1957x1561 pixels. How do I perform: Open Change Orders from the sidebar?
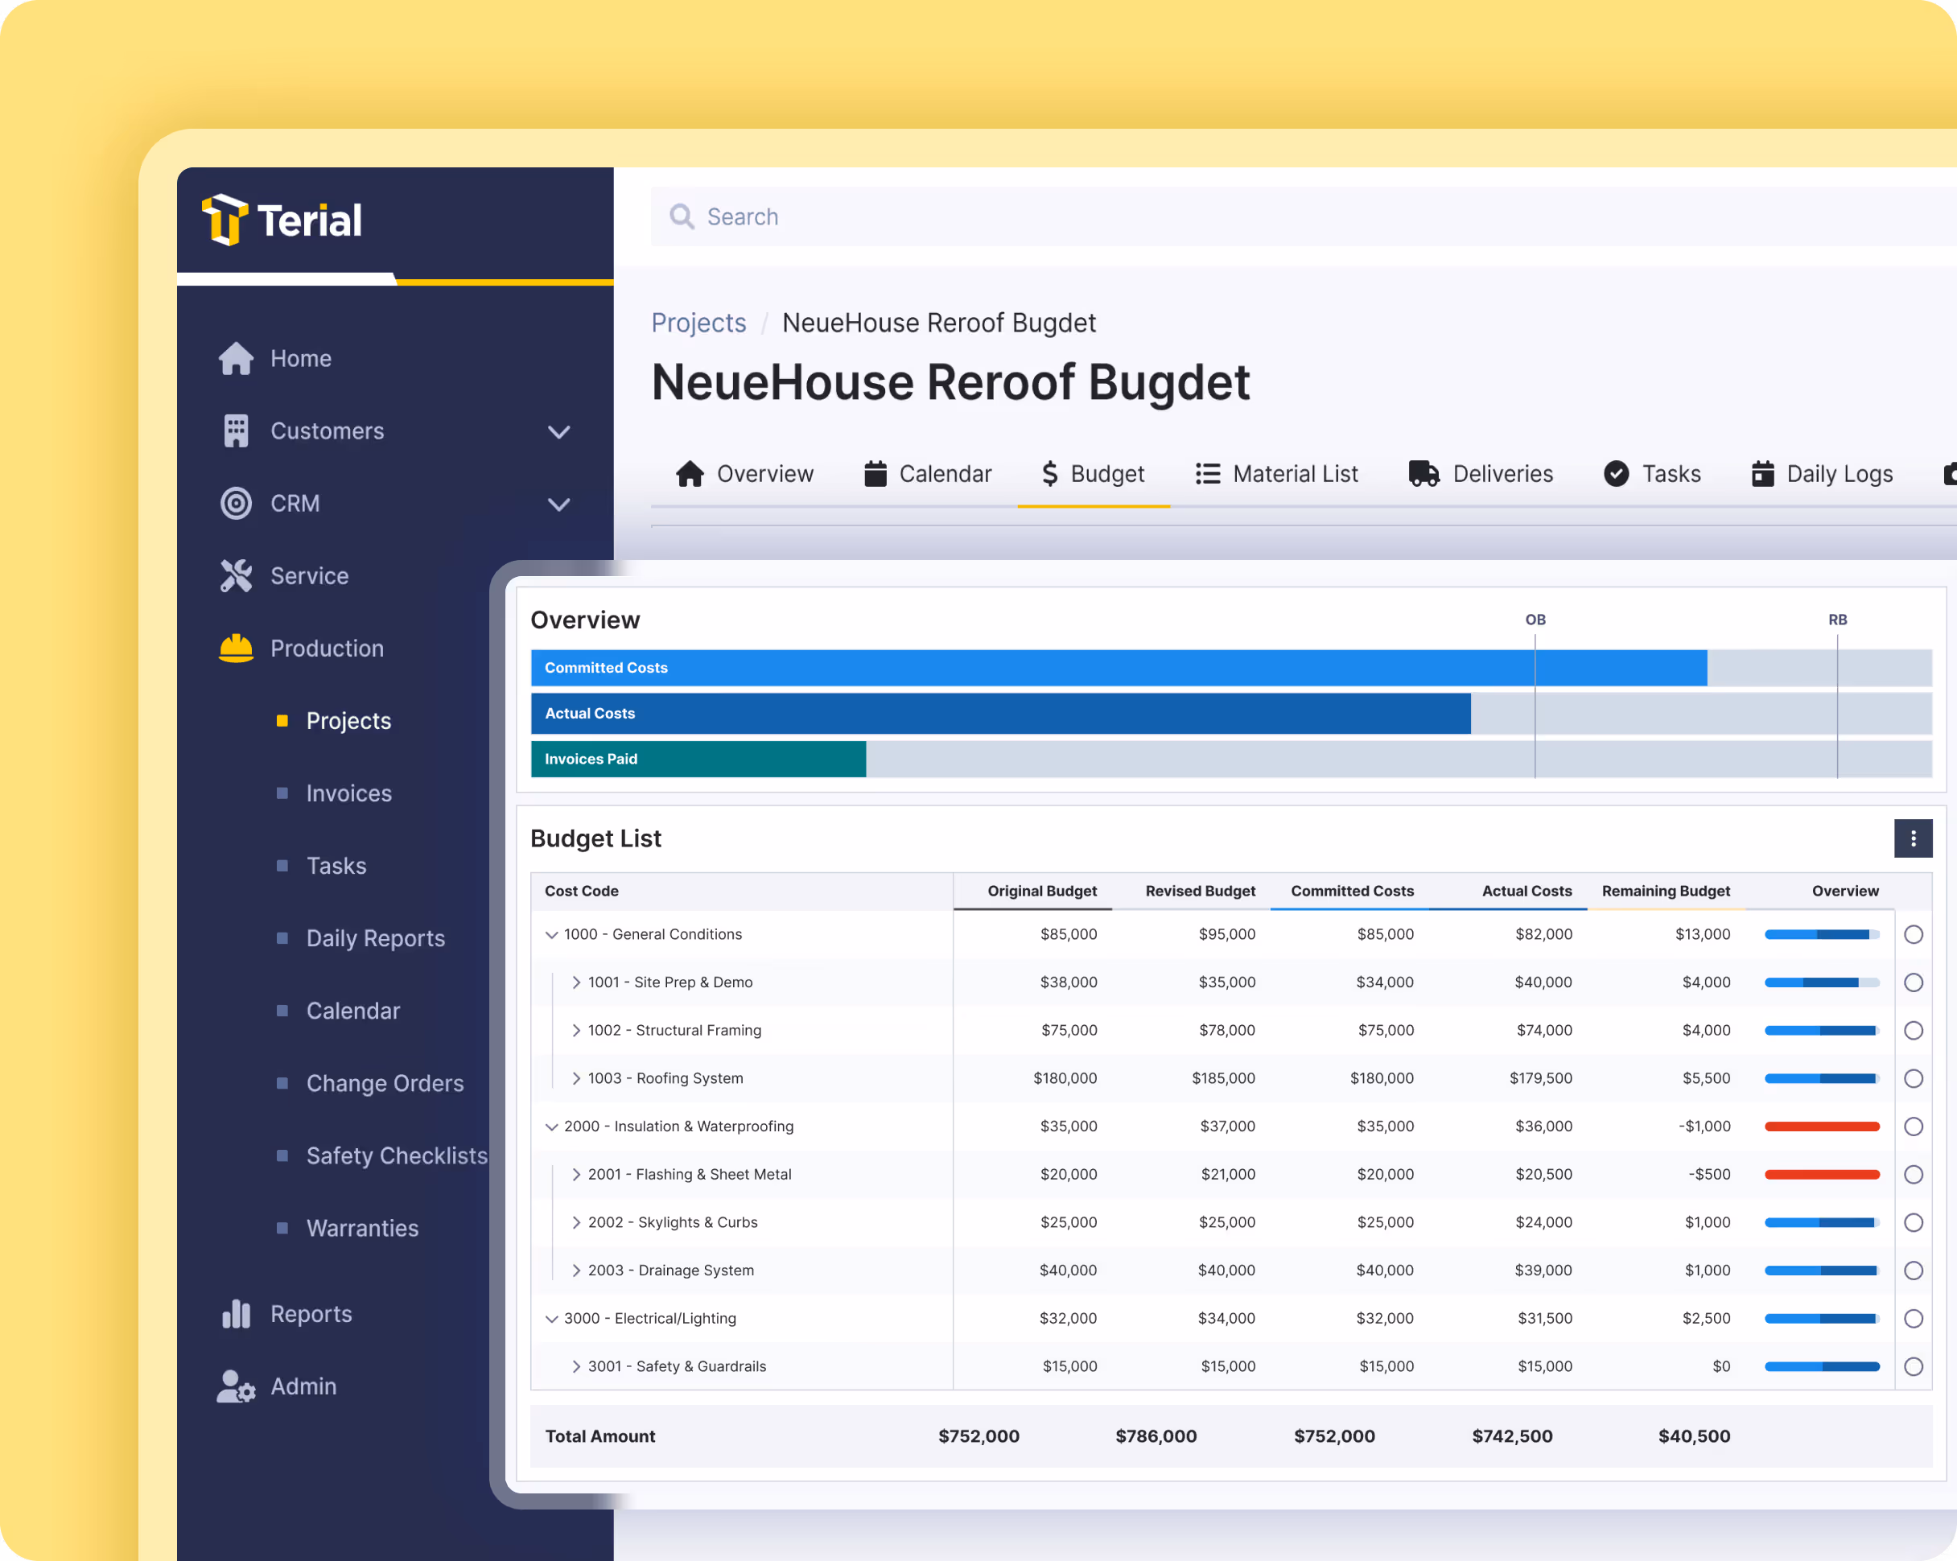click(385, 1083)
